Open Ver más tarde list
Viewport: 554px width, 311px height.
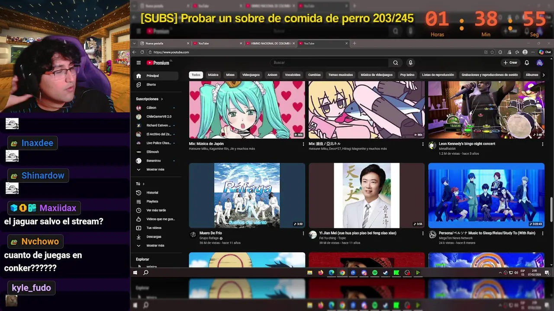(156, 210)
